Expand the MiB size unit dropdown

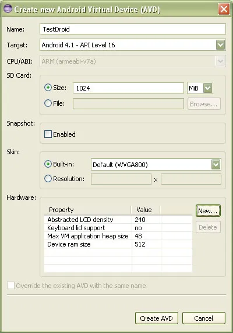(x=207, y=88)
